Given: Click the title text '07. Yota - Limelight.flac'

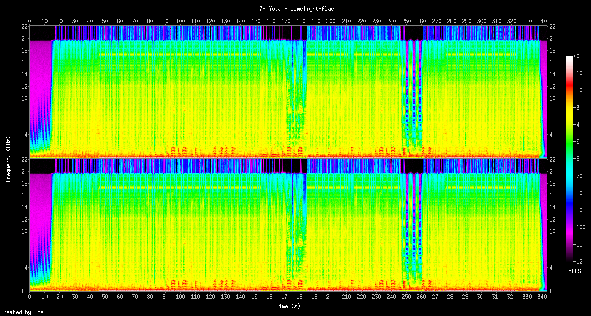Looking at the screenshot, I should coord(295,9).
